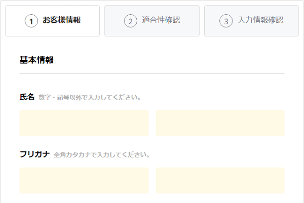Image resolution: width=304 pixels, height=203 pixels.
Task: Go to the 入力情報確認 step tab
Action: coord(251,21)
